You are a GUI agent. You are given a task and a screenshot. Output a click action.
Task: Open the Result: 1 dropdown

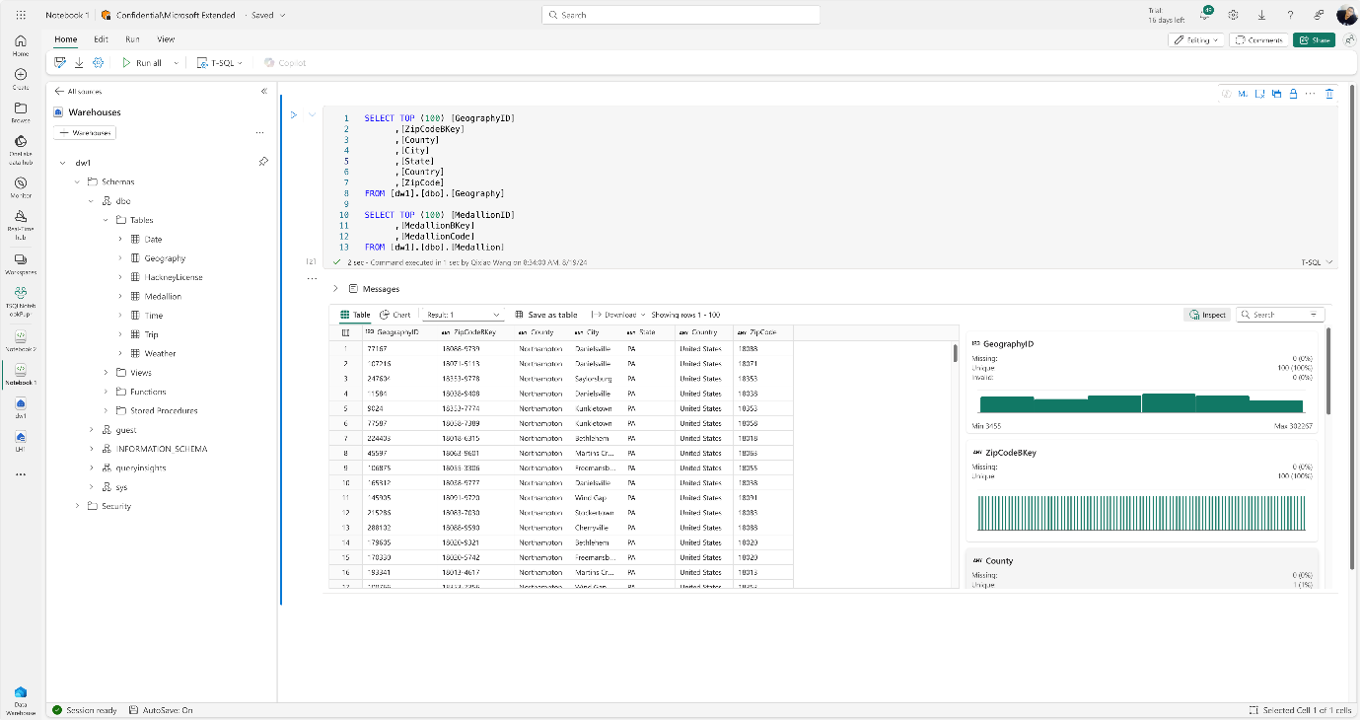463,315
